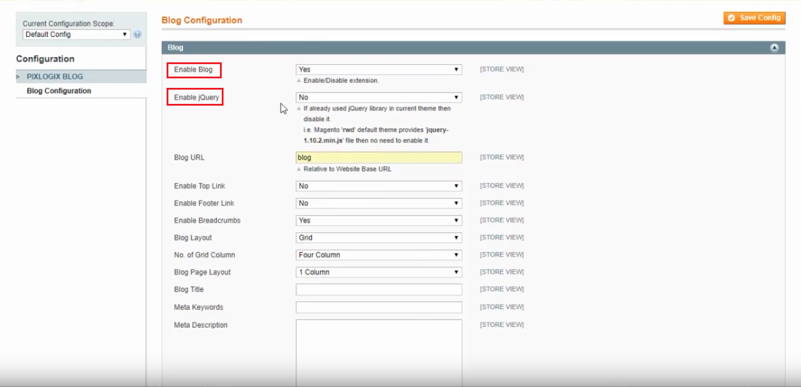The height and width of the screenshot is (387, 801).
Task: Open the Enable Top Link dropdown
Action: pos(378,185)
